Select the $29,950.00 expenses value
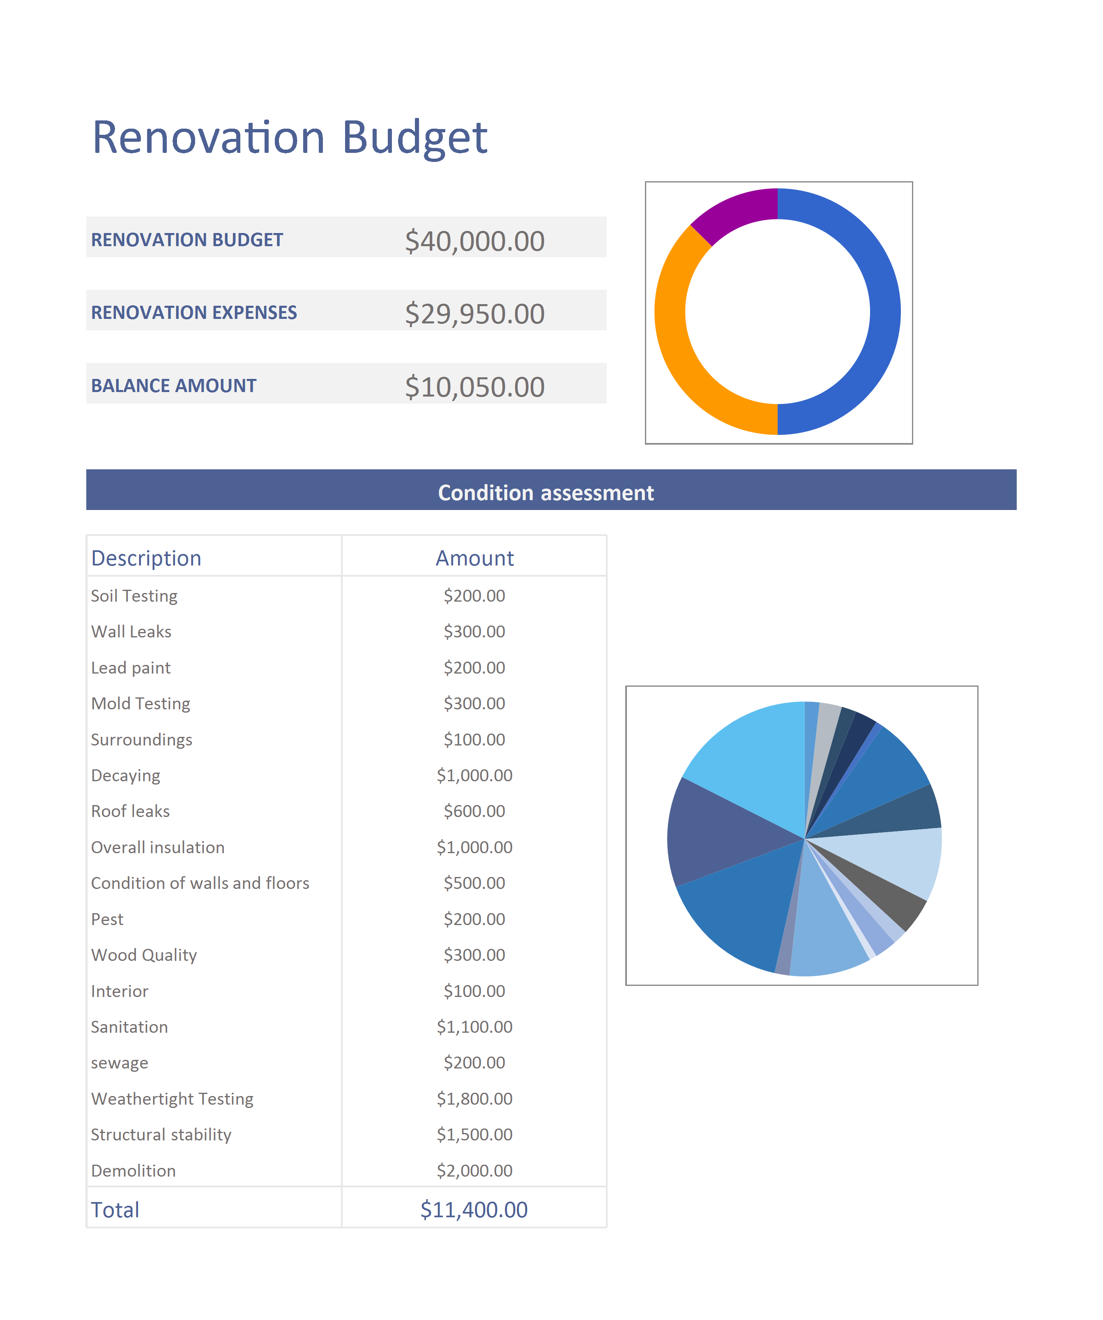This screenshot has width=1103, height=1320. 474,314
